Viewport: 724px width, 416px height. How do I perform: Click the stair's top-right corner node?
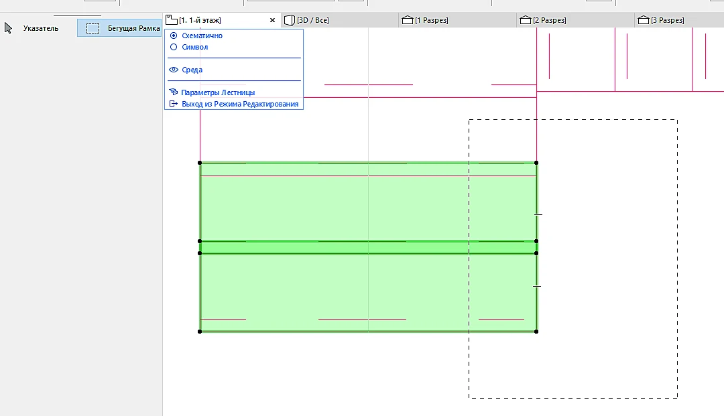tap(536, 163)
